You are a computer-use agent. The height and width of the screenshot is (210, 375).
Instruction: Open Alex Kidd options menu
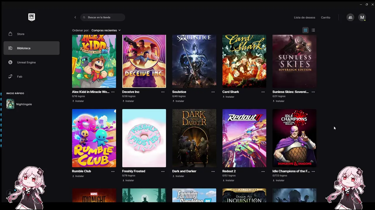[113, 92]
